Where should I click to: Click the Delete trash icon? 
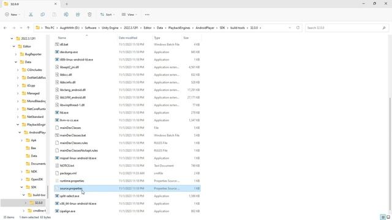pos(89,15)
